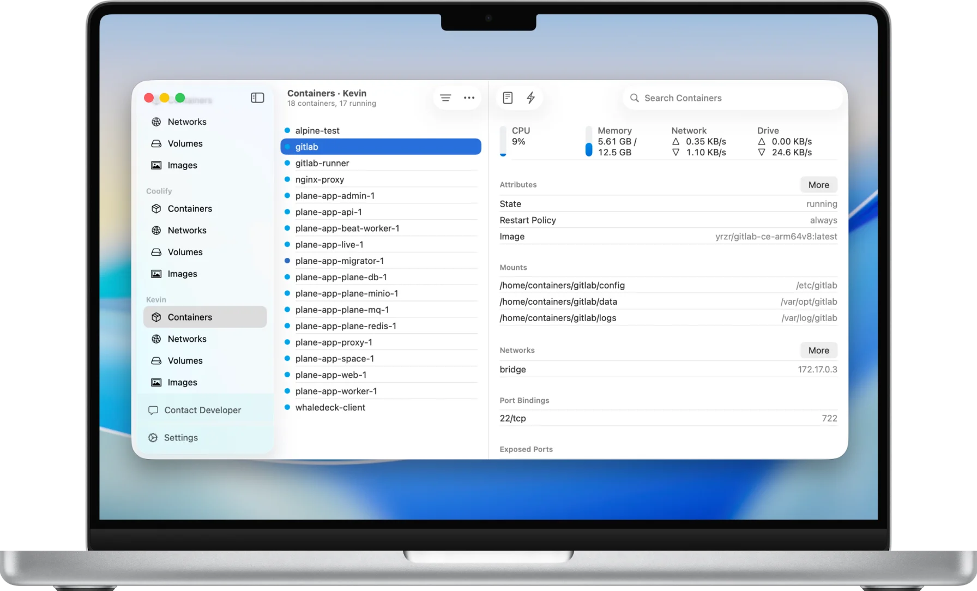Open Images under Coolify via the picture icon

pos(183,274)
